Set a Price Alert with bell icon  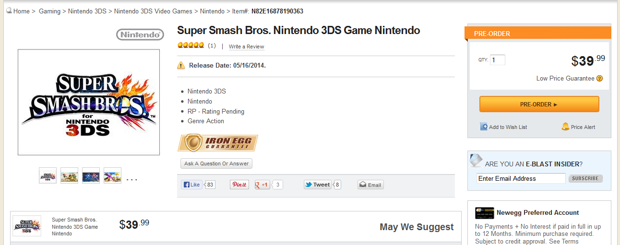point(578,127)
